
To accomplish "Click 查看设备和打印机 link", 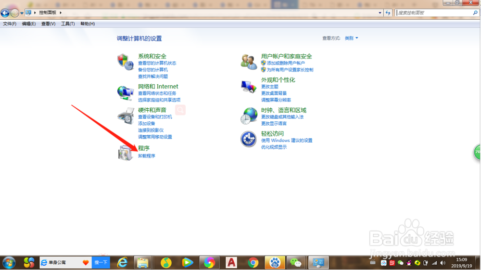I will click(x=155, y=117).
